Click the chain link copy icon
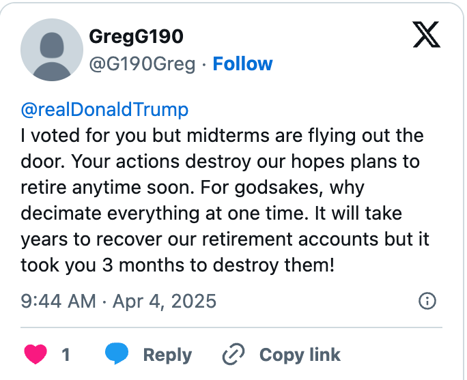 point(233,354)
